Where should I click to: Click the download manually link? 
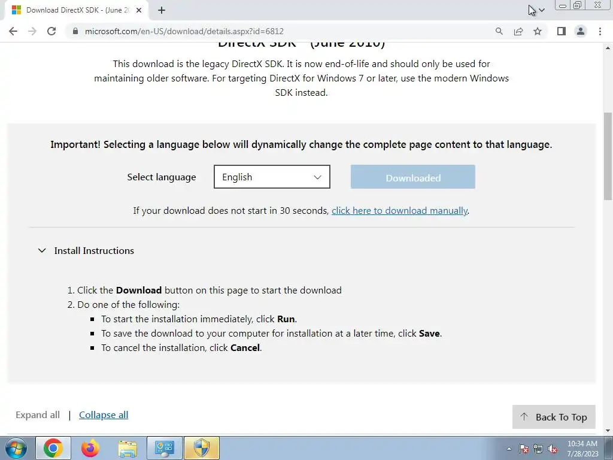tap(399, 210)
